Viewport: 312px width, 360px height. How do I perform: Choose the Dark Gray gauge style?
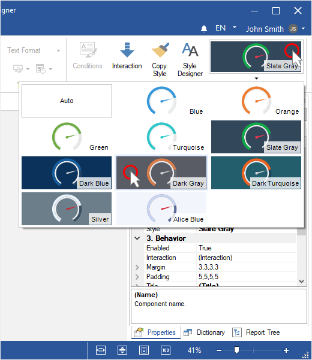pyautogui.click(x=161, y=173)
